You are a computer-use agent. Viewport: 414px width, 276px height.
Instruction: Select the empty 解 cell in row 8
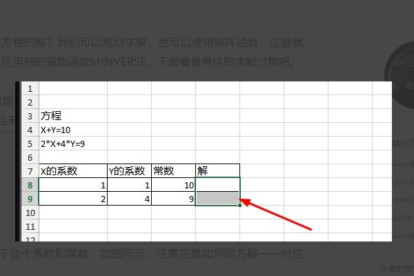218,185
